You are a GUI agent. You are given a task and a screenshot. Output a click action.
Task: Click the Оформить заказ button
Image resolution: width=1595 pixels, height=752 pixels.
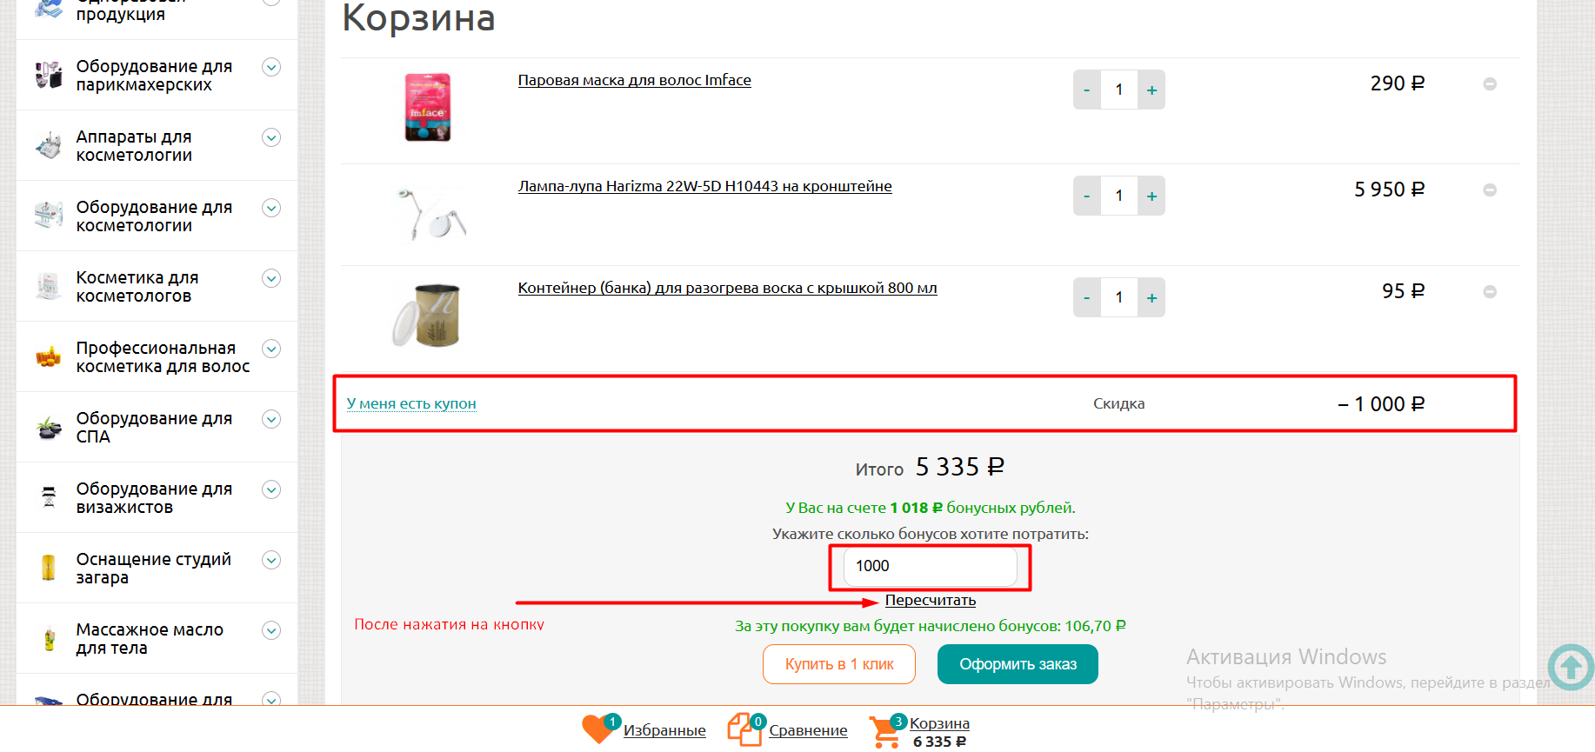point(1018,664)
